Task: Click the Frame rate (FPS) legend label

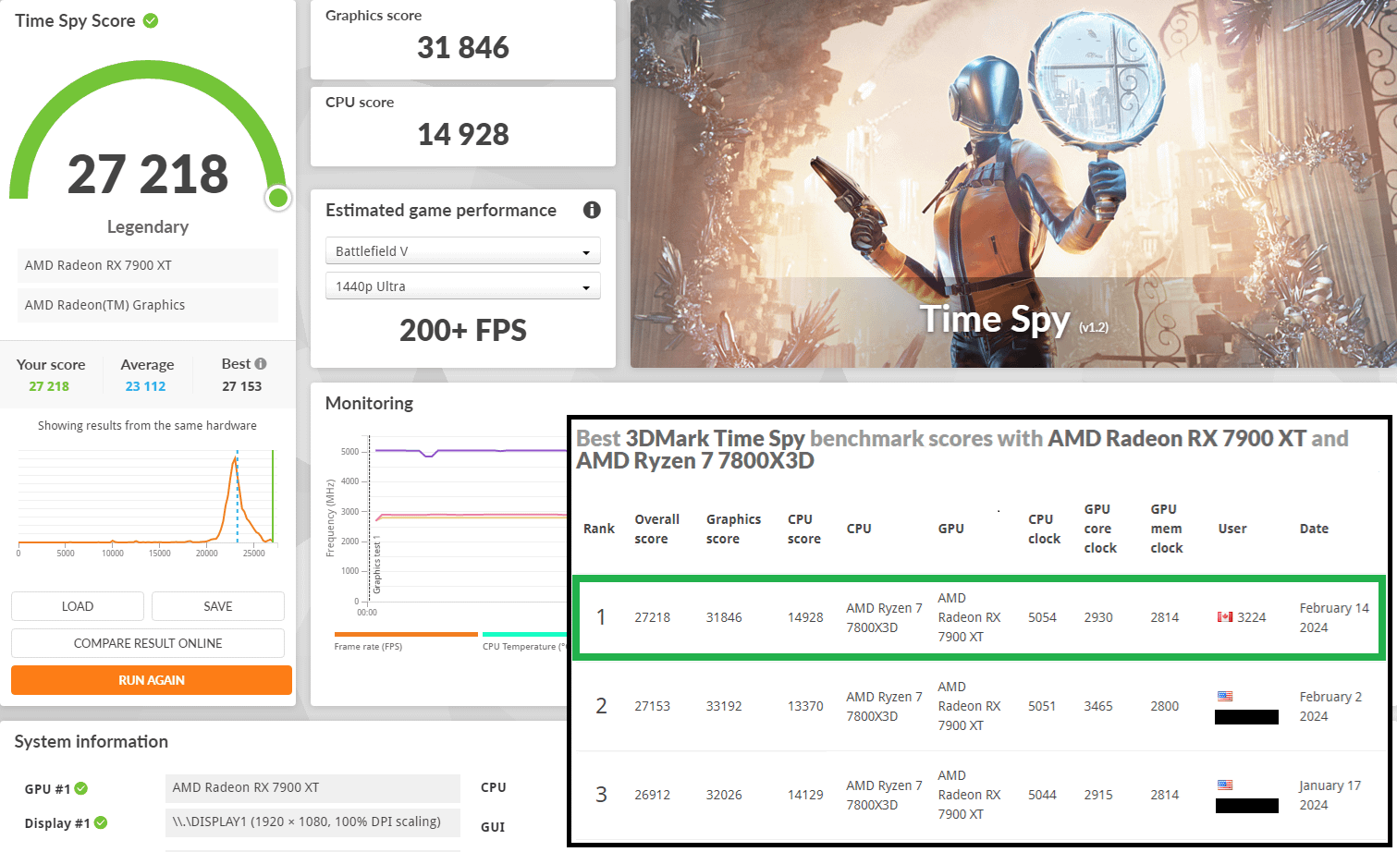Action: pos(368,647)
